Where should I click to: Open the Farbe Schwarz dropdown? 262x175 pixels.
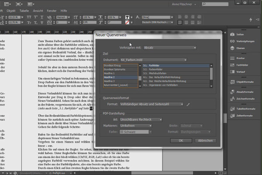136,132
